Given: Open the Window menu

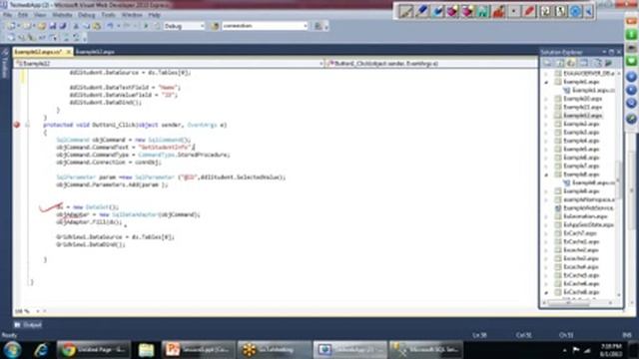Looking at the screenshot, I should coord(132,15).
